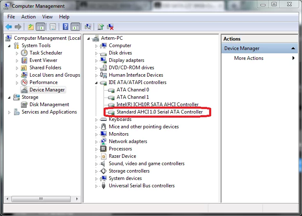Click Uninstall device icon with red X
The width and height of the screenshot is (302, 216).
click(110, 27)
